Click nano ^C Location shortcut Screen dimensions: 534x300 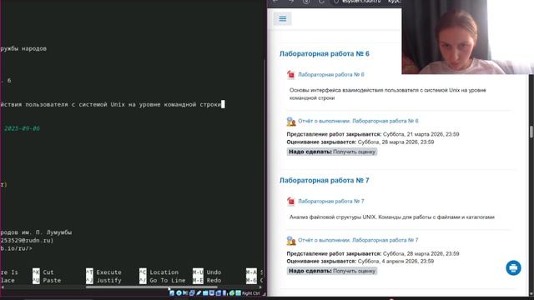(x=159, y=272)
